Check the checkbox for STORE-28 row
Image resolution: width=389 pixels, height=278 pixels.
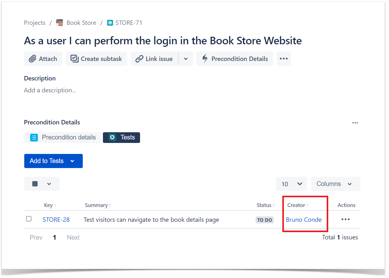pyautogui.click(x=29, y=219)
